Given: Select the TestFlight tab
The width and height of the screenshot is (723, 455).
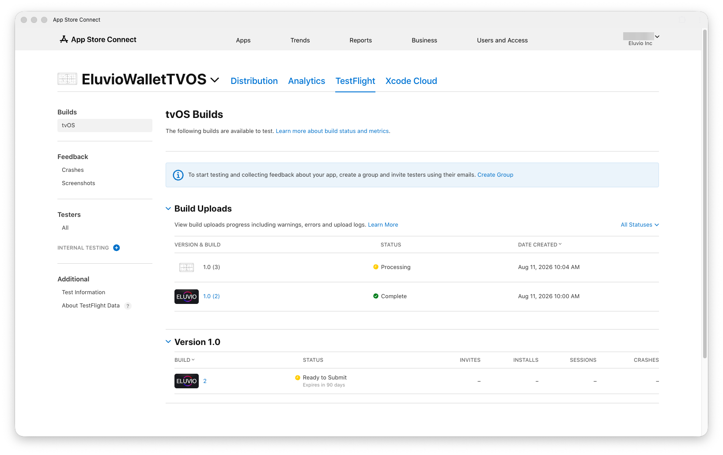Looking at the screenshot, I should click(356, 81).
